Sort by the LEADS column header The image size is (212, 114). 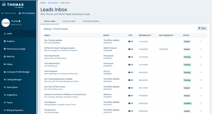coord(47,35)
